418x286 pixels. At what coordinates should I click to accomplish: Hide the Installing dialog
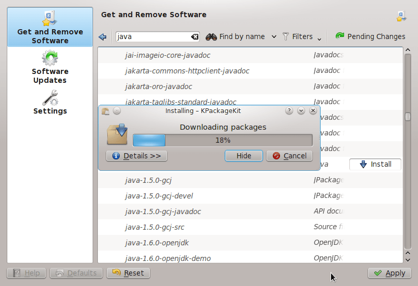(x=244, y=156)
